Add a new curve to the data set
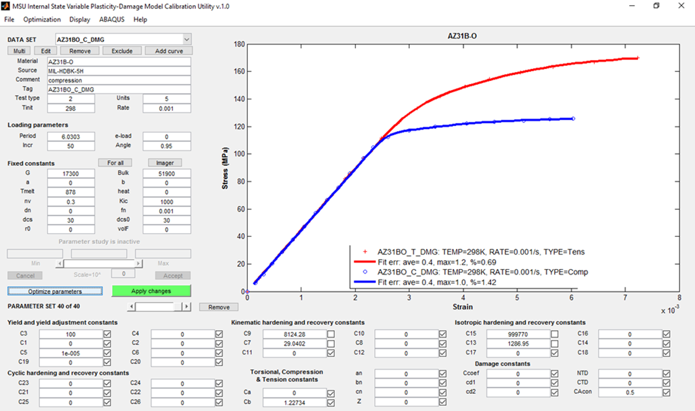Viewport: 695px width, 411px height. (x=168, y=51)
